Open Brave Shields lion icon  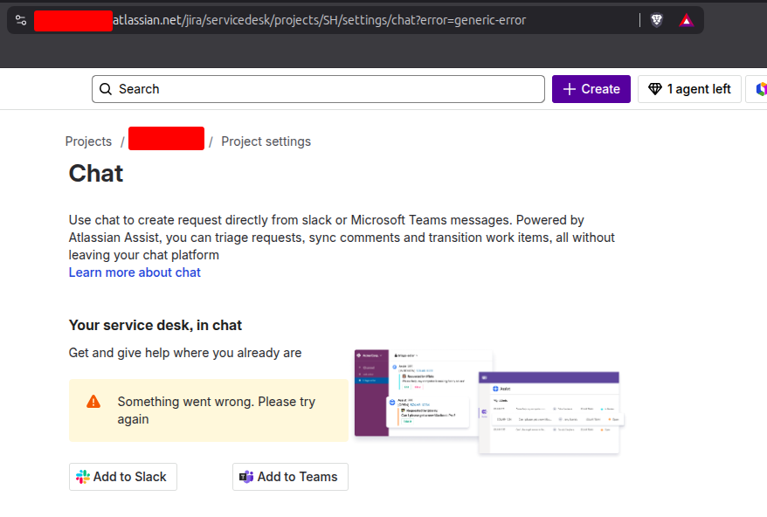click(x=656, y=20)
